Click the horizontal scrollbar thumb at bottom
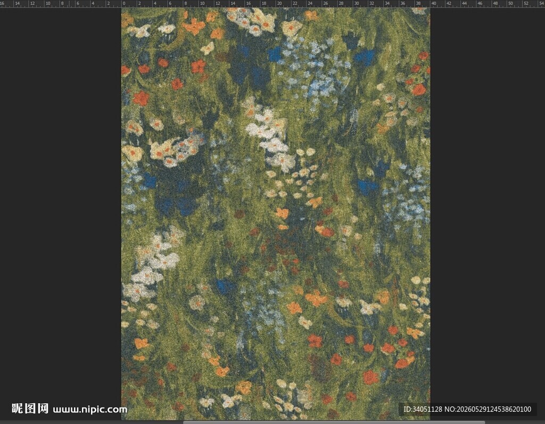545x424 pixels. point(334,422)
